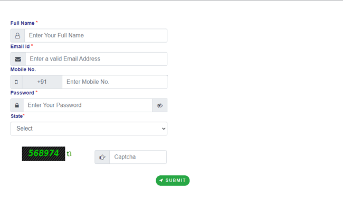The width and height of the screenshot is (343, 198).
Task: Toggle password visibility with the eye icon
Action: pyautogui.click(x=160, y=106)
